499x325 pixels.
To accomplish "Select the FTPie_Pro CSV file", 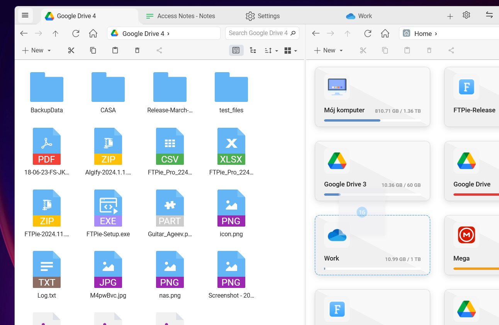I will (x=170, y=152).
